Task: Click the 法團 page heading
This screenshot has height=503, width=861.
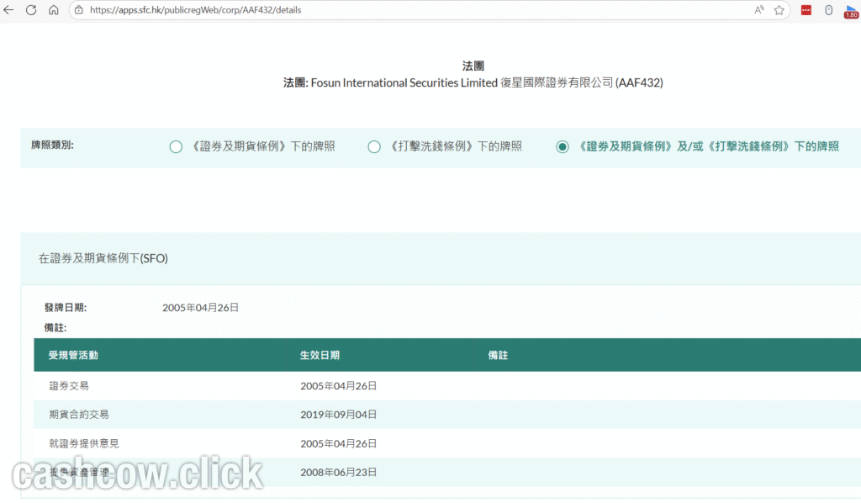Action: click(x=473, y=66)
